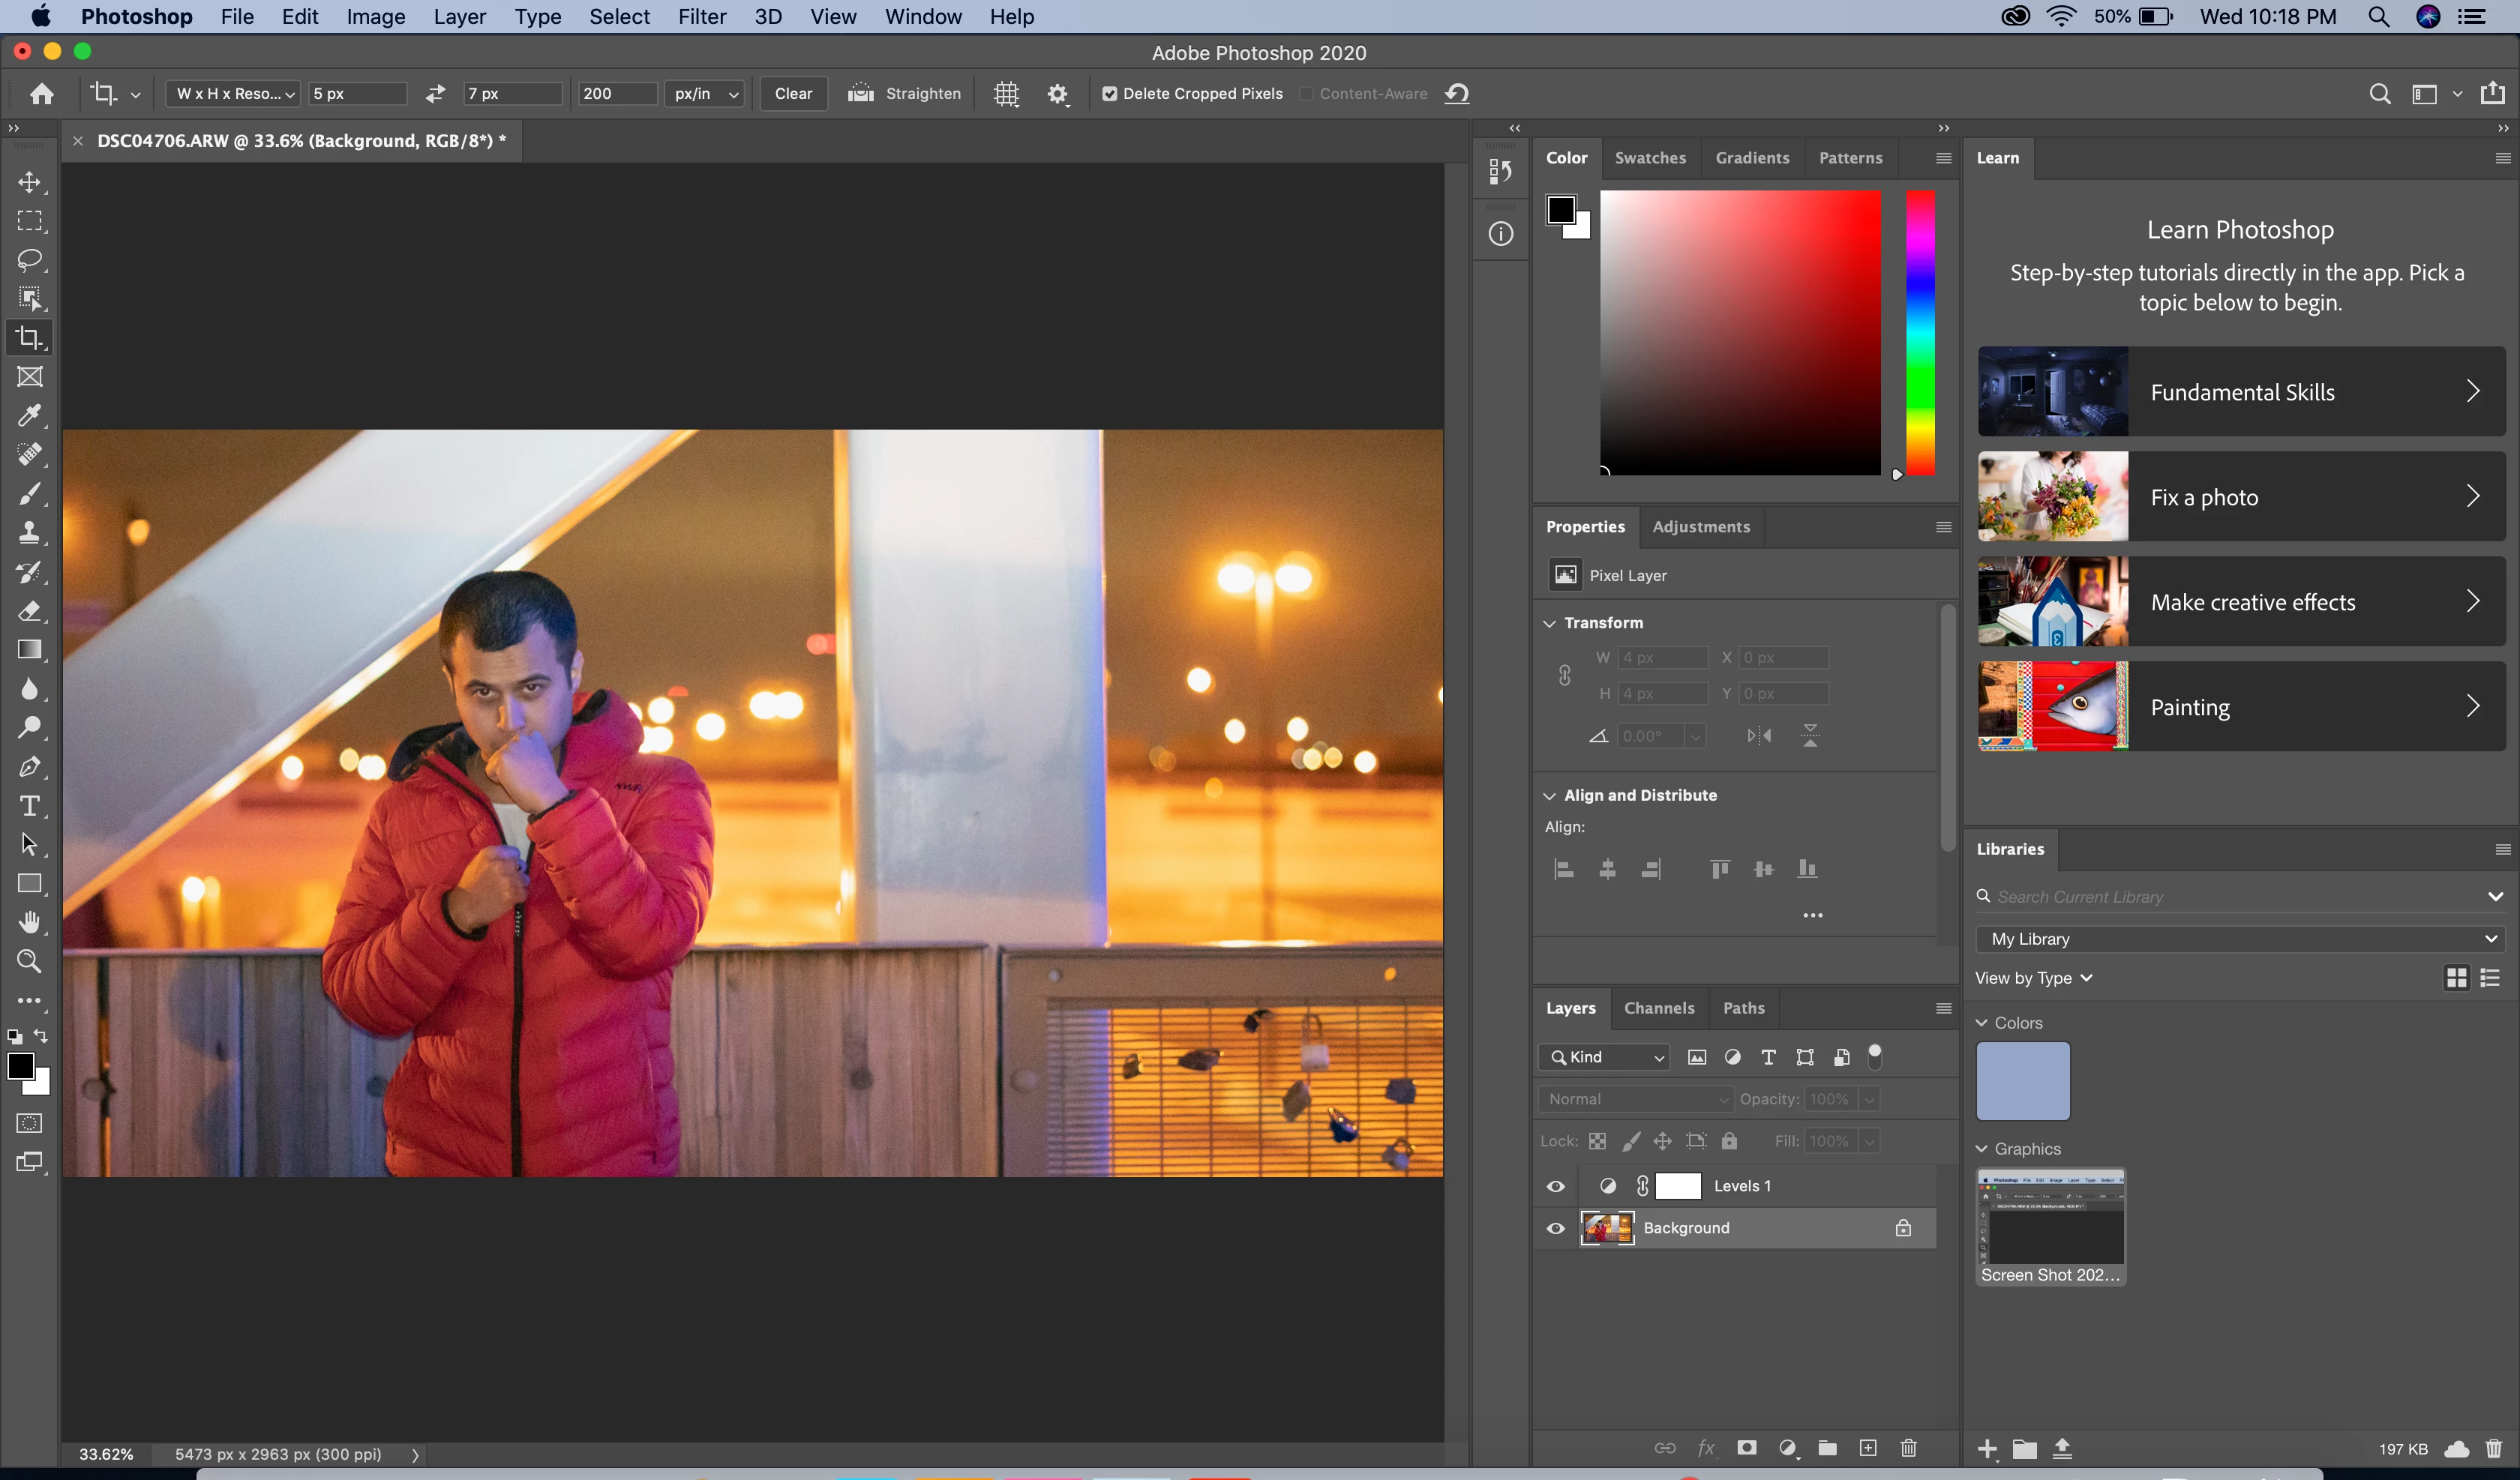Select the Horizontal Type tool
Viewport: 2520px width, 1480px height.
pyautogui.click(x=30, y=806)
